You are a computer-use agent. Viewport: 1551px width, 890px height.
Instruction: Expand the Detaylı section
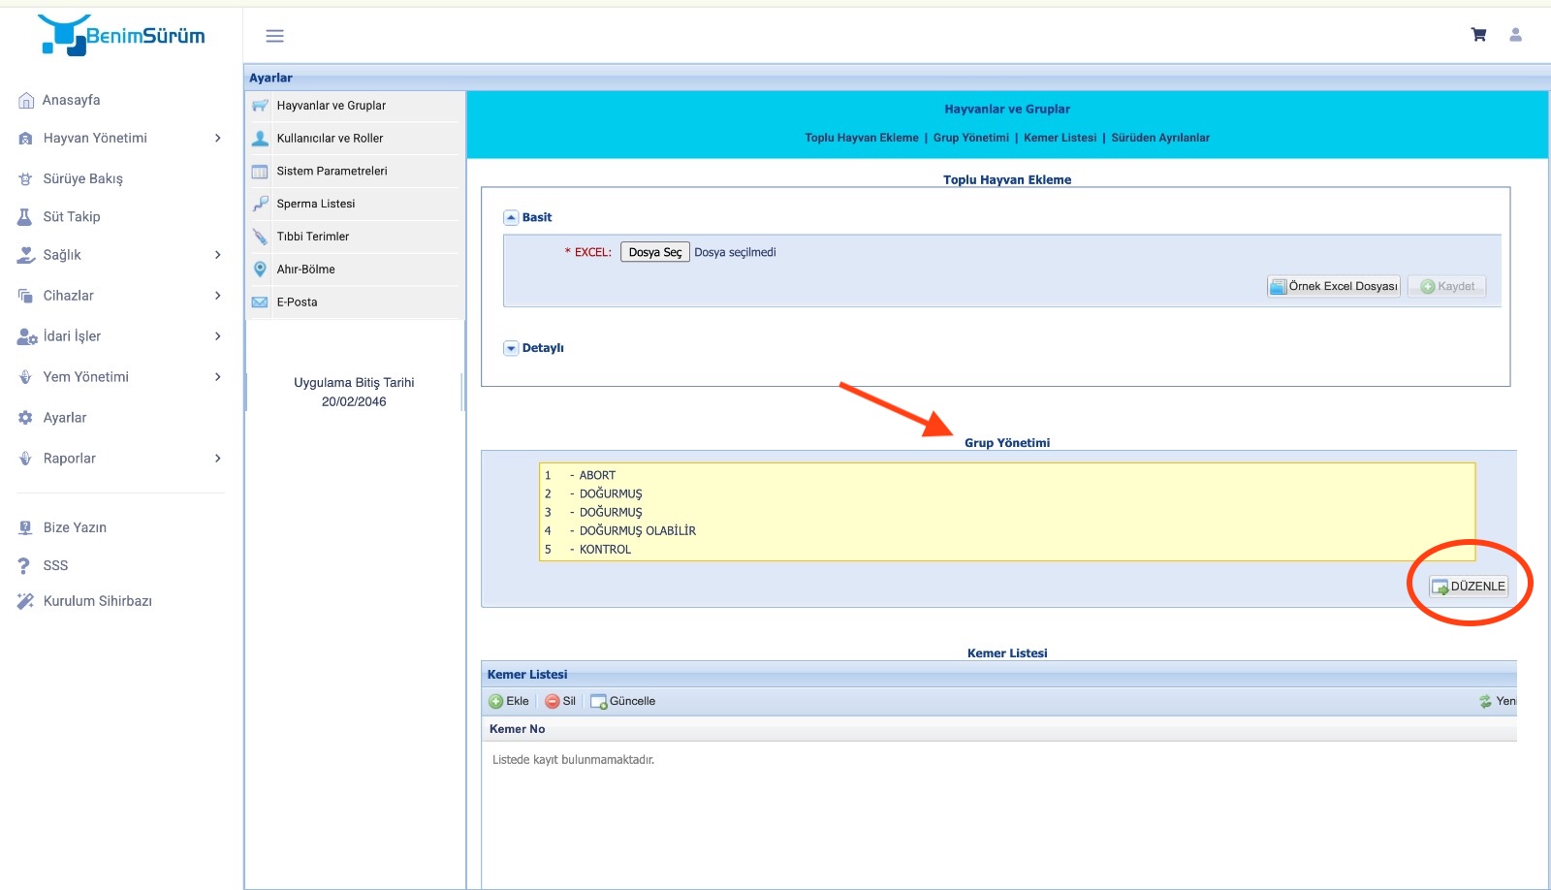511,348
